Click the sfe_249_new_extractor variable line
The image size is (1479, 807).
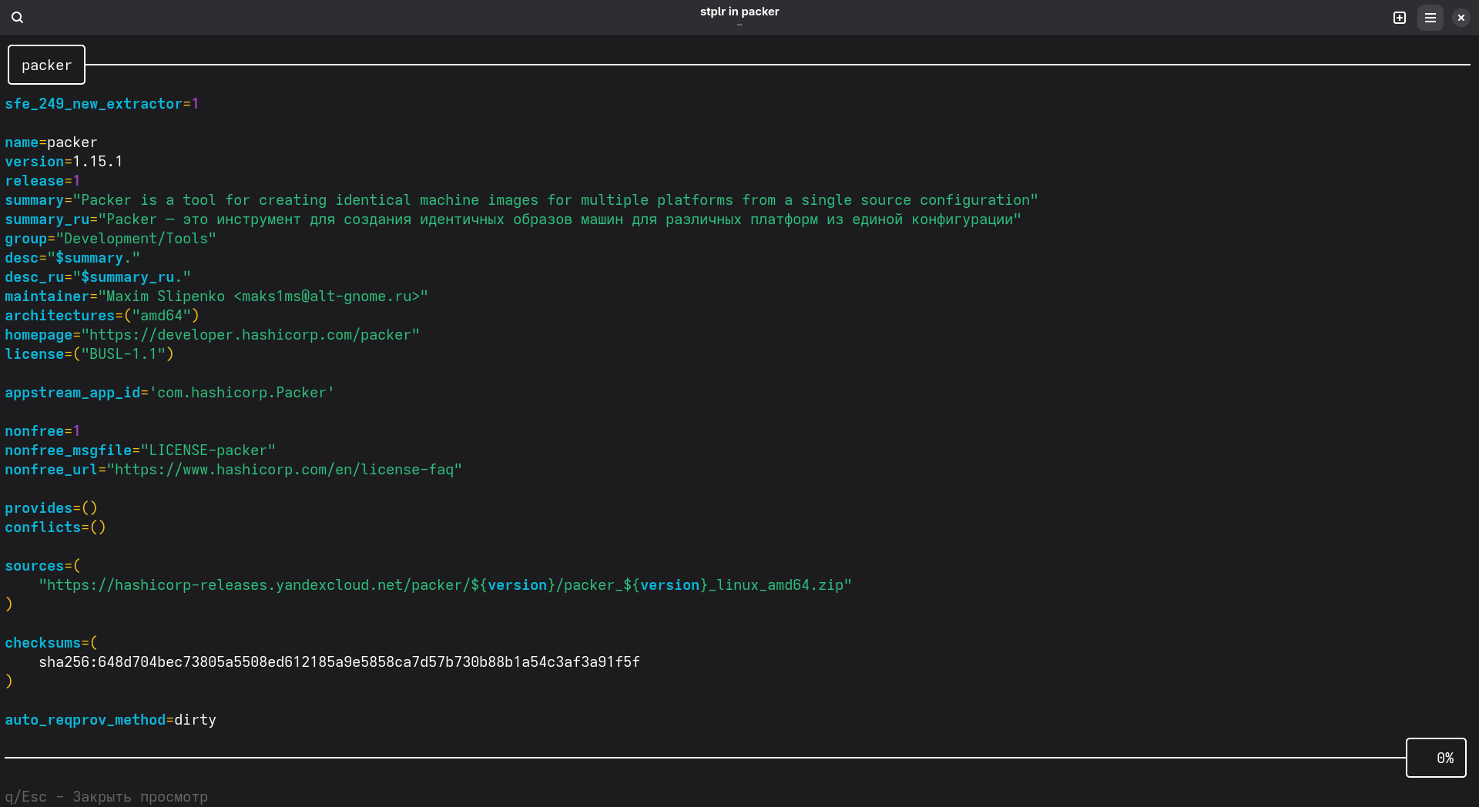click(x=102, y=104)
